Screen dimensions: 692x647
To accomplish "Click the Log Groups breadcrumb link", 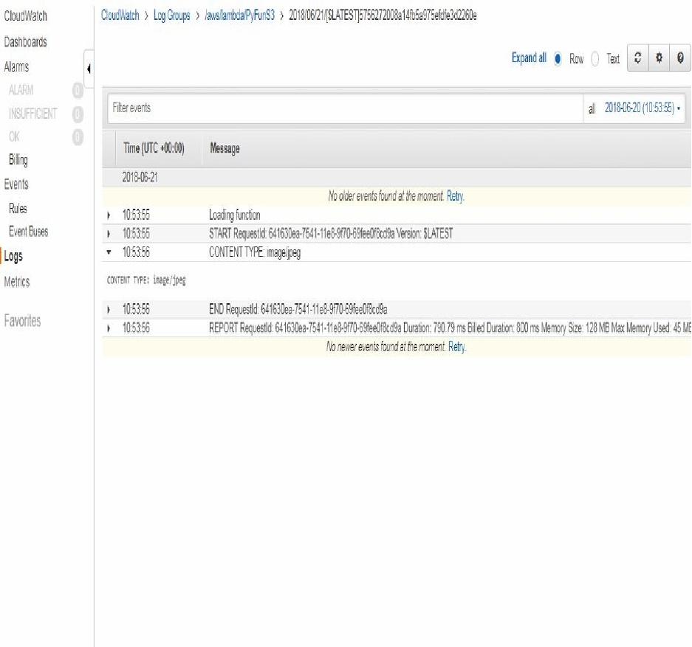I will (x=171, y=15).
